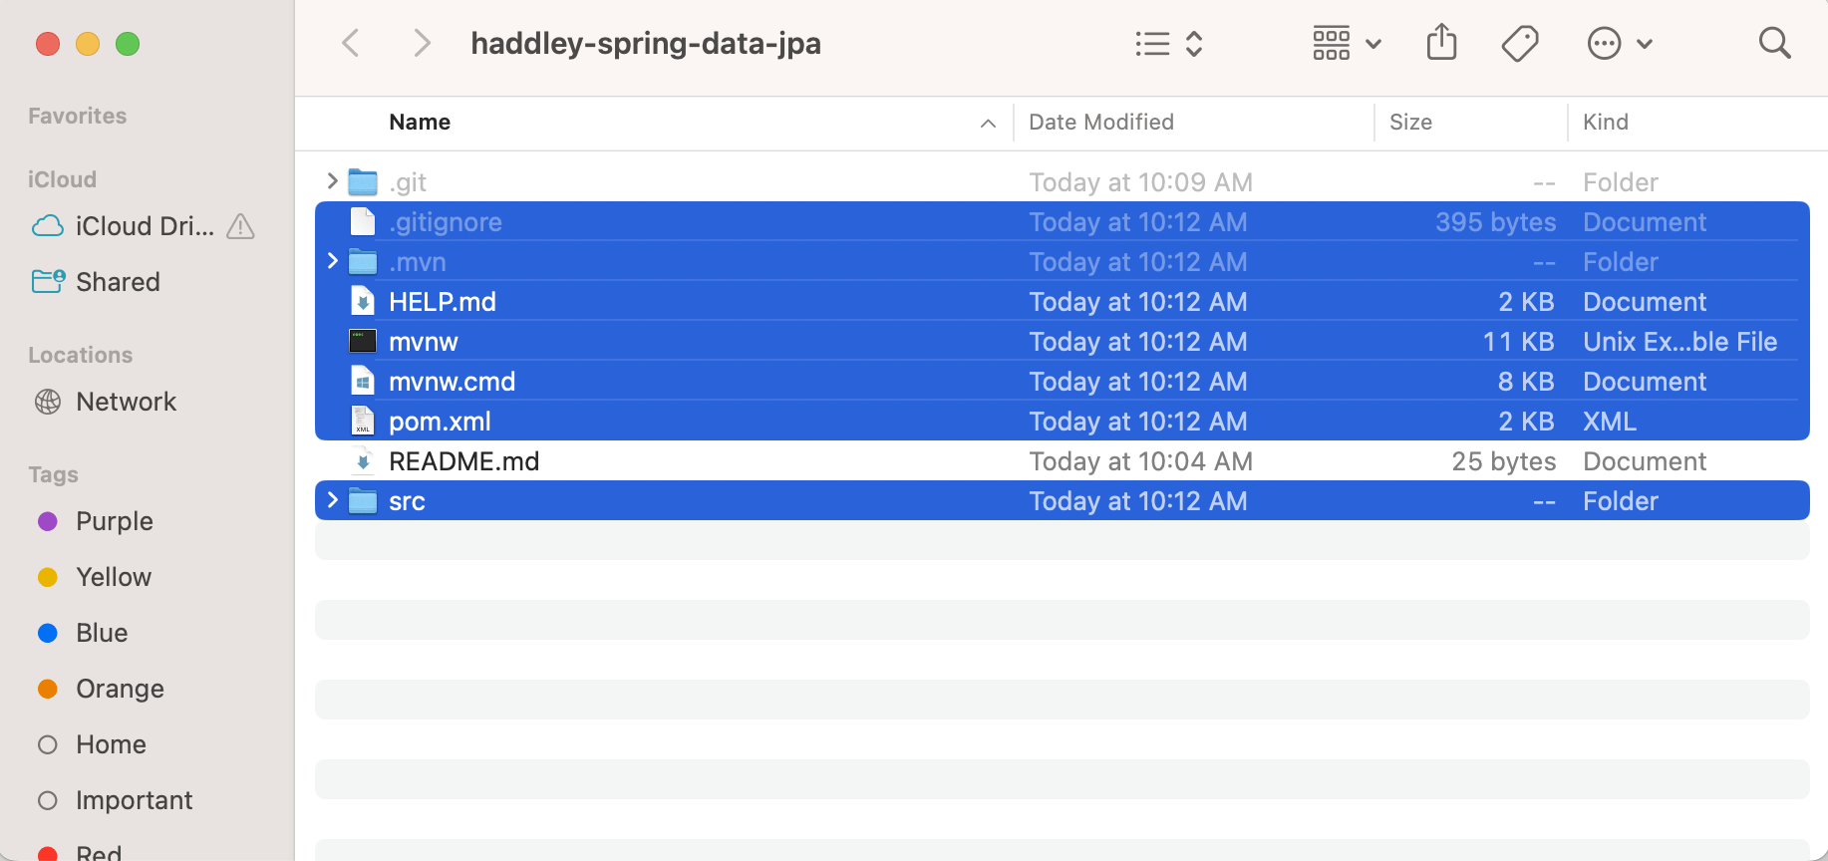The width and height of the screenshot is (1828, 861).
Task: Click the Share toolbar icon
Action: click(1441, 43)
